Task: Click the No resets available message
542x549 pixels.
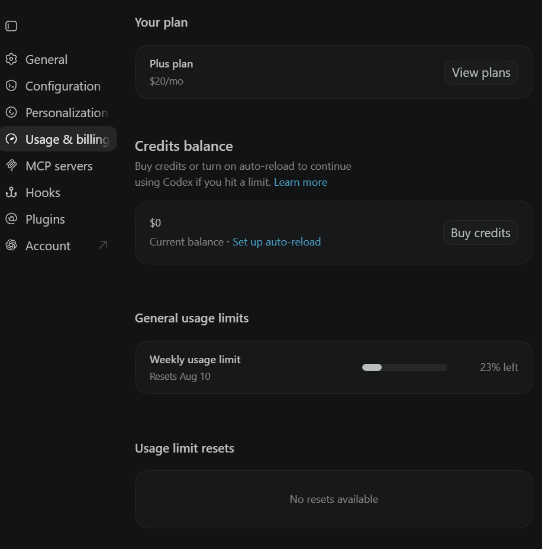Action: 334,499
